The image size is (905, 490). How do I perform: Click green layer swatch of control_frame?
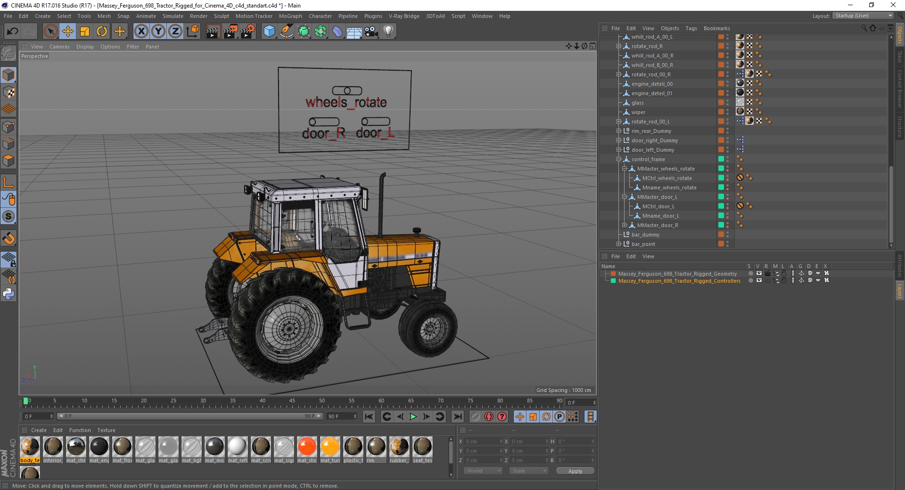(721, 159)
